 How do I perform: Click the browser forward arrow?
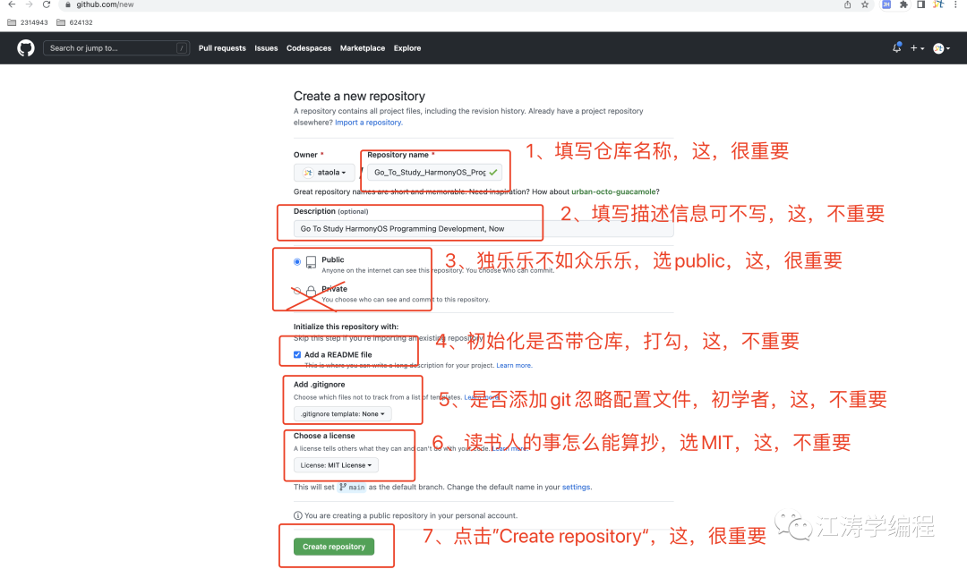point(29,4)
